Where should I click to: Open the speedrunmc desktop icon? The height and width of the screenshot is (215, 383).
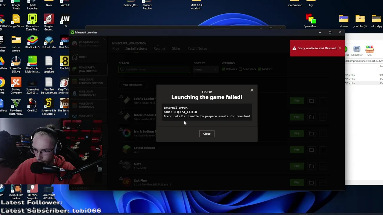click(294, 4)
